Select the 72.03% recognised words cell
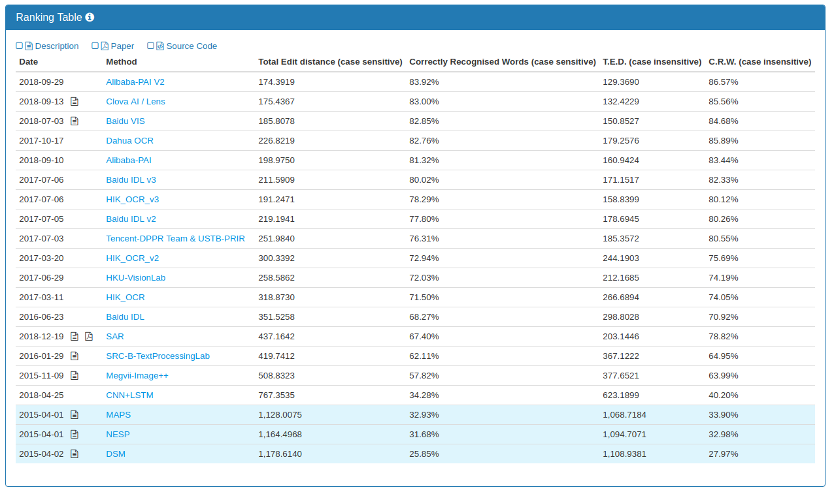The height and width of the screenshot is (494, 834). point(424,277)
